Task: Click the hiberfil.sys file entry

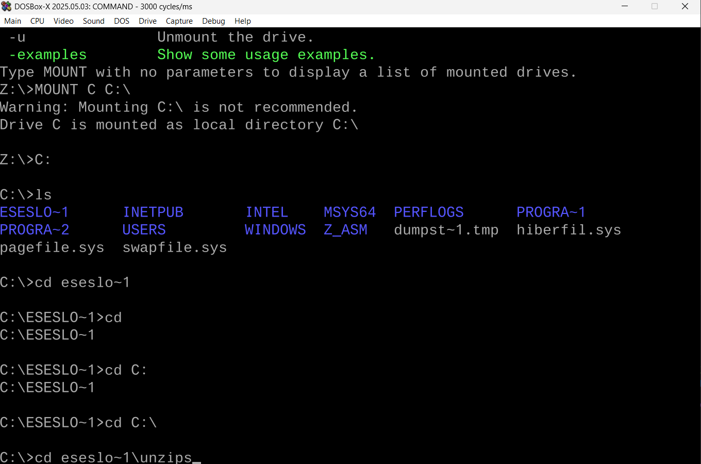Action: [x=569, y=230]
